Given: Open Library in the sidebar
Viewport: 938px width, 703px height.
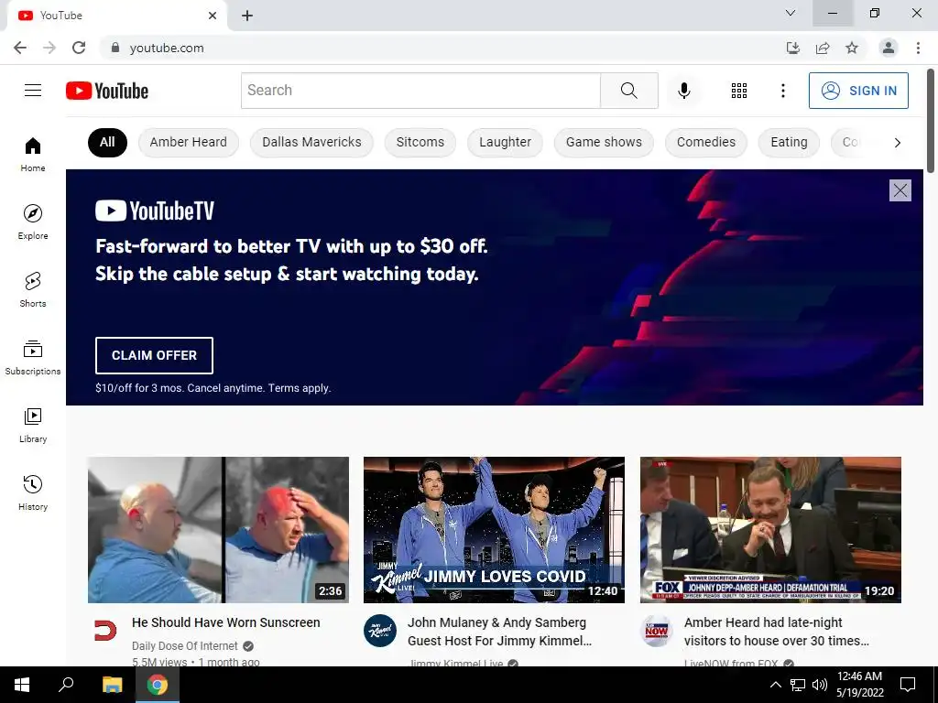Looking at the screenshot, I should click(33, 425).
